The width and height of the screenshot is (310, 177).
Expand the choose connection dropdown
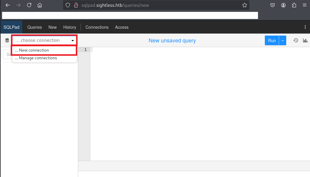[x=44, y=41]
